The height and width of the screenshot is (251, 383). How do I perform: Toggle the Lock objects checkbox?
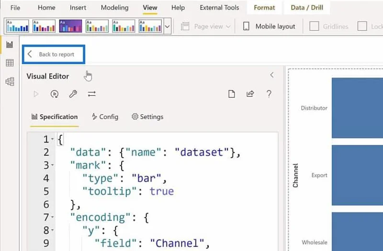[362, 26]
